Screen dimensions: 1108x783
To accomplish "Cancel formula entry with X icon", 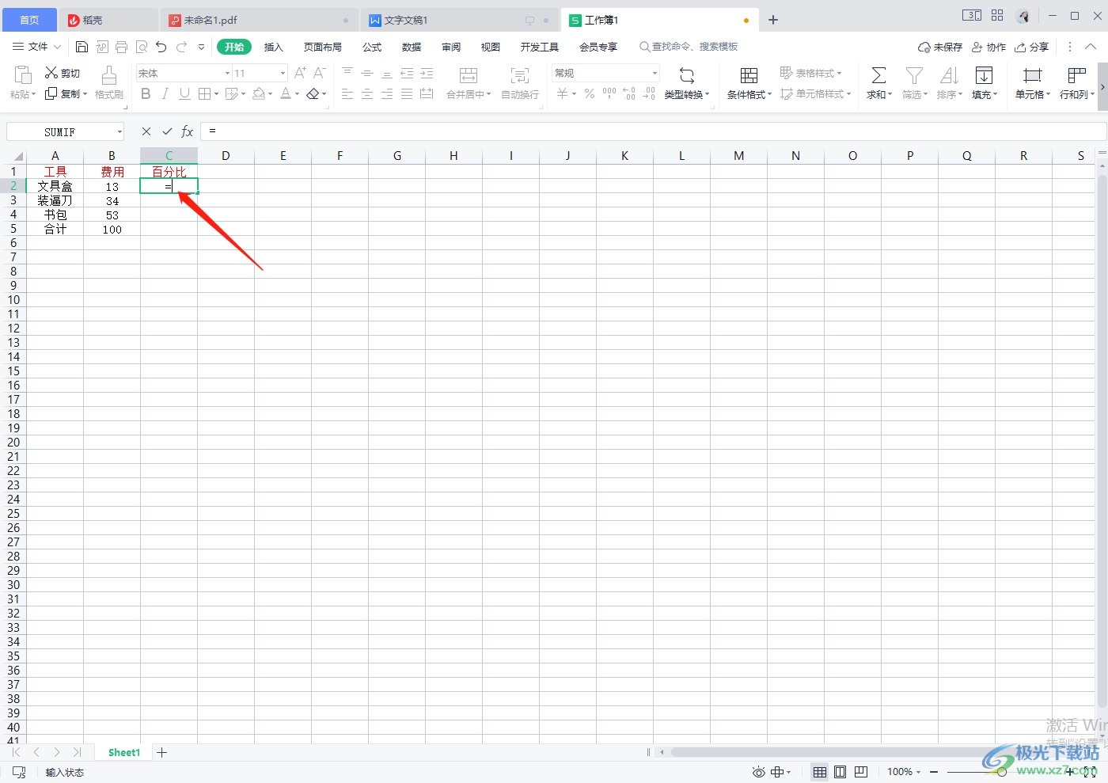I will coord(146,131).
